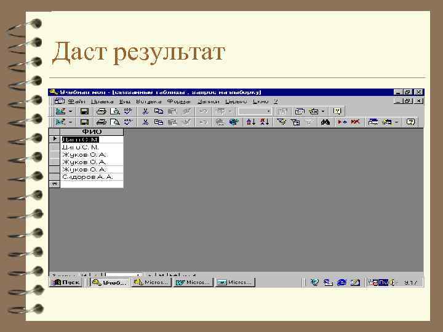Viewport: 443px width, 332px height.
Task: Click the Save diskette icon in the upper toolbar
Action: coord(84,111)
